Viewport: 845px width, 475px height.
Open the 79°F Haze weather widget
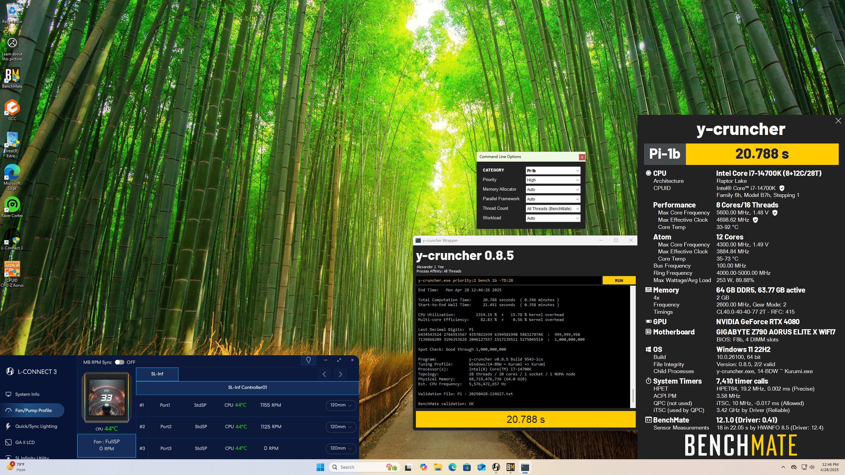click(17, 467)
